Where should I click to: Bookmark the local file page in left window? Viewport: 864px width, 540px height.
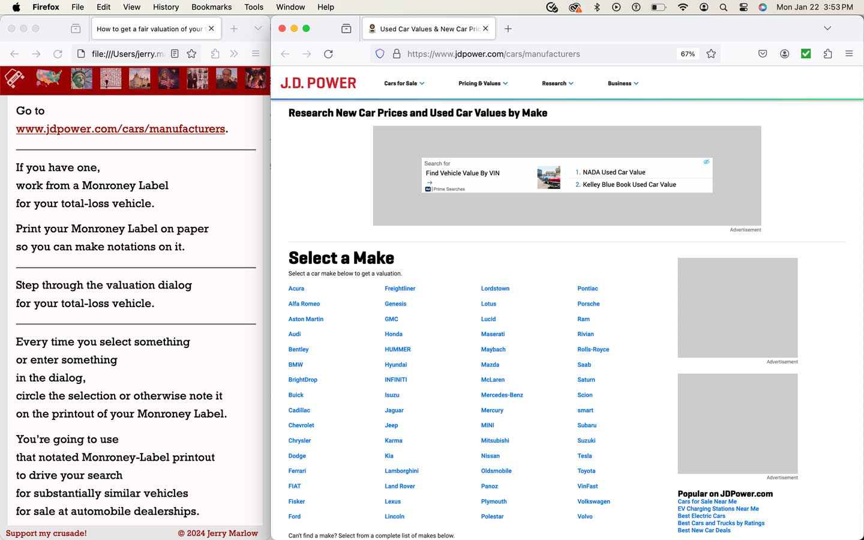click(191, 54)
